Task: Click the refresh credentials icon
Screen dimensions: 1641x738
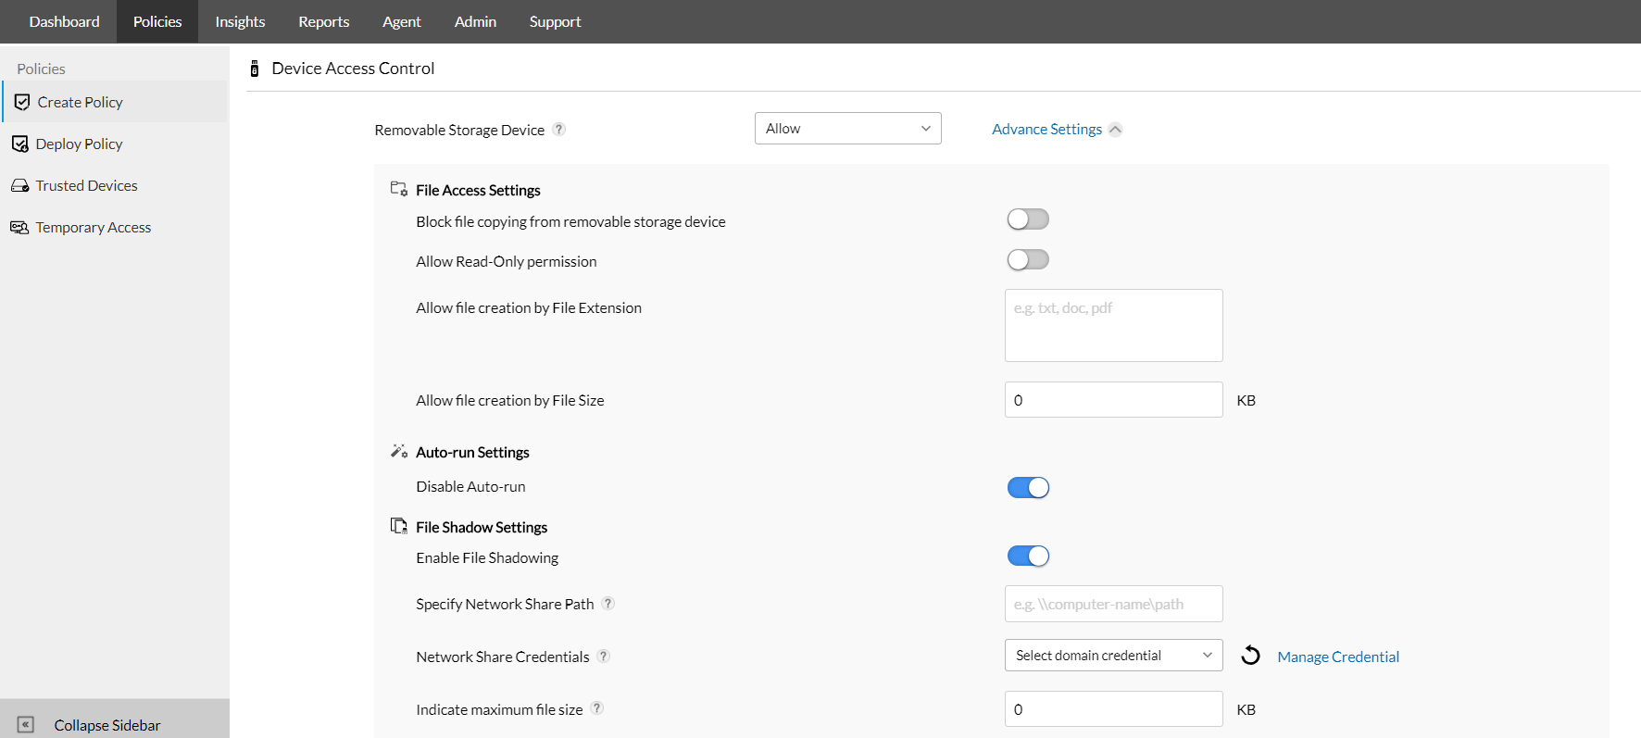Action: (1250, 656)
